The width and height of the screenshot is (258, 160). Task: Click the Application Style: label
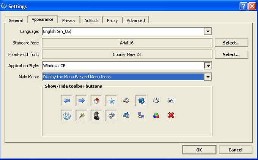(24, 66)
